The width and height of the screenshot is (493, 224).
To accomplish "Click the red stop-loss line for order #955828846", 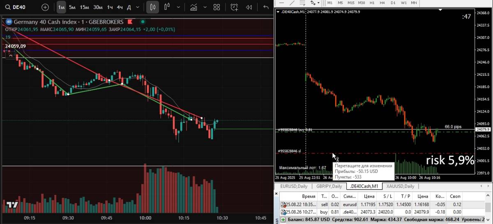I will point(370,154).
